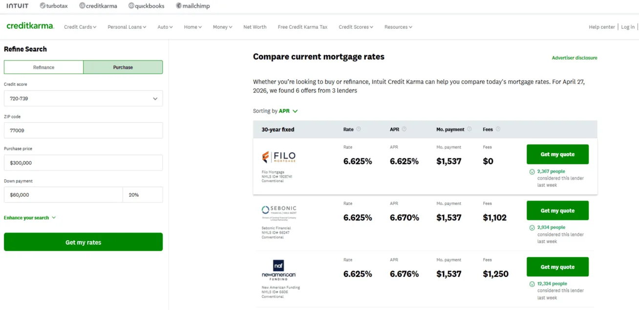The width and height of the screenshot is (639, 310).
Task: Click the New American Funding logo
Action: pyautogui.click(x=278, y=270)
